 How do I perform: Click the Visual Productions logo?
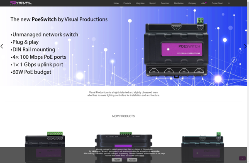[x=21, y=3]
